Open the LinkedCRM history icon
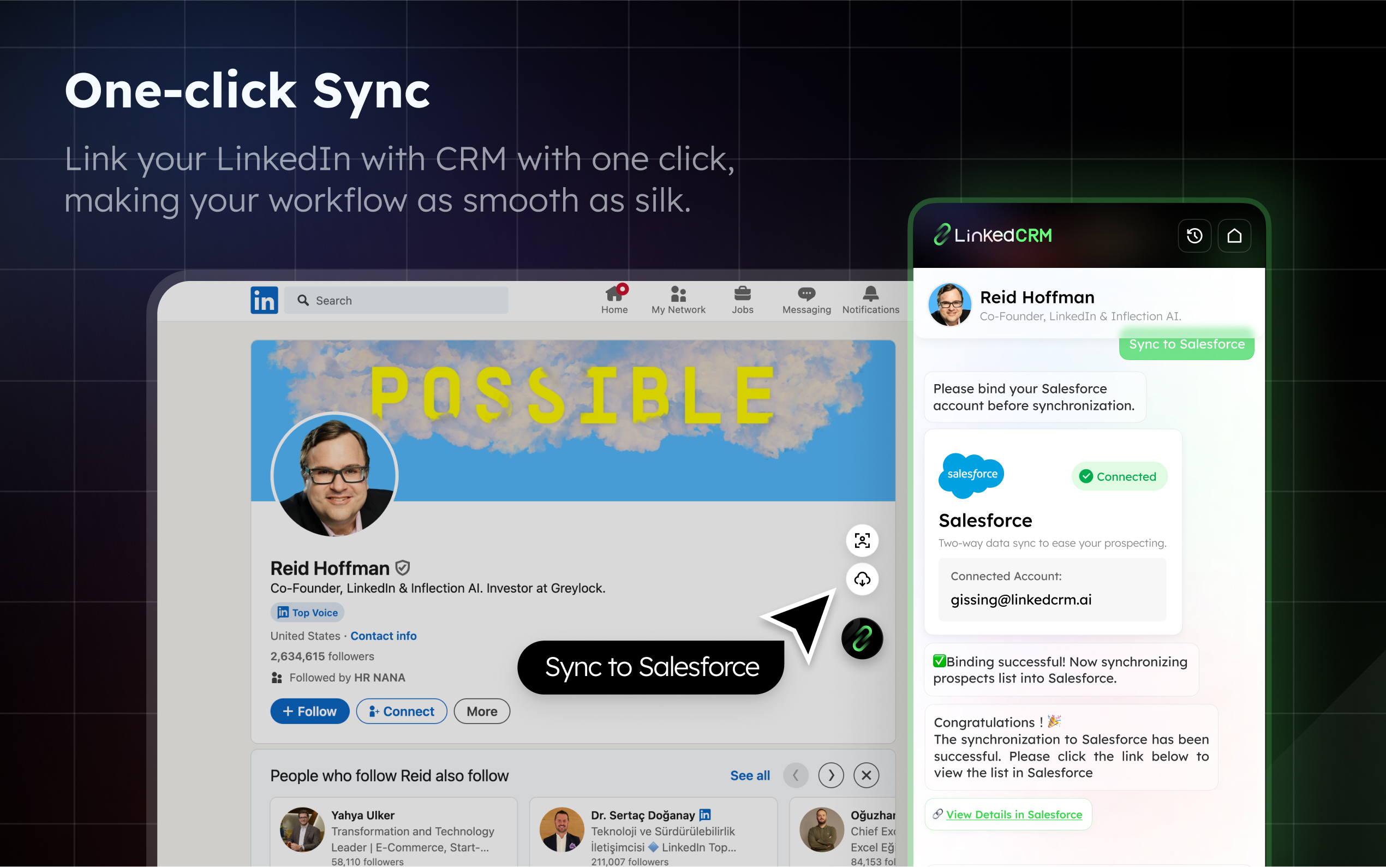Viewport: 1386px width, 867px height. (x=1194, y=236)
